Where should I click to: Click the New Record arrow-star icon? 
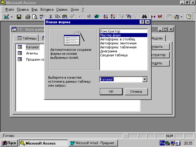pyautogui.click(x=153, y=17)
